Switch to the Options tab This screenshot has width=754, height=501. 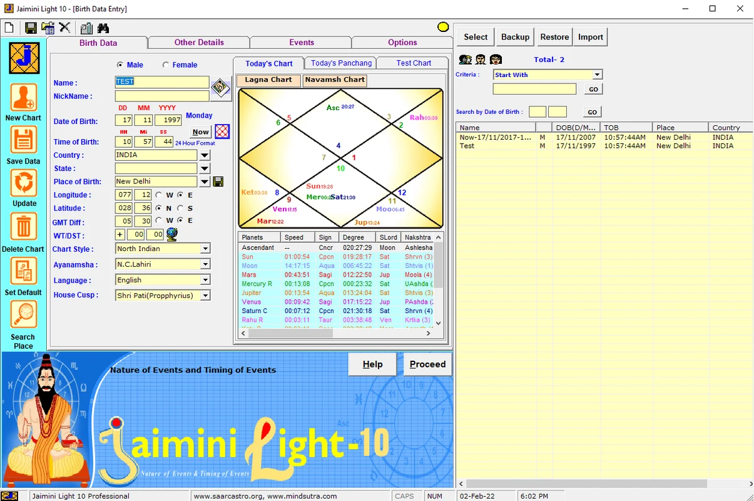pyautogui.click(x=402, y=43)
